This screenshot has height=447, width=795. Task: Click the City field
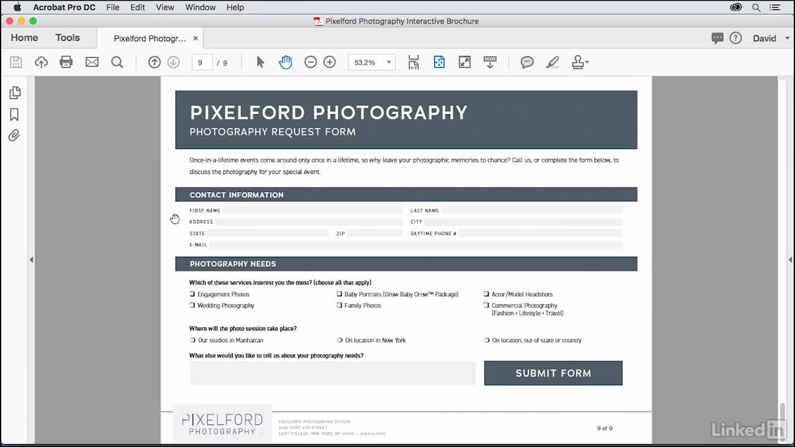(524, 222)
